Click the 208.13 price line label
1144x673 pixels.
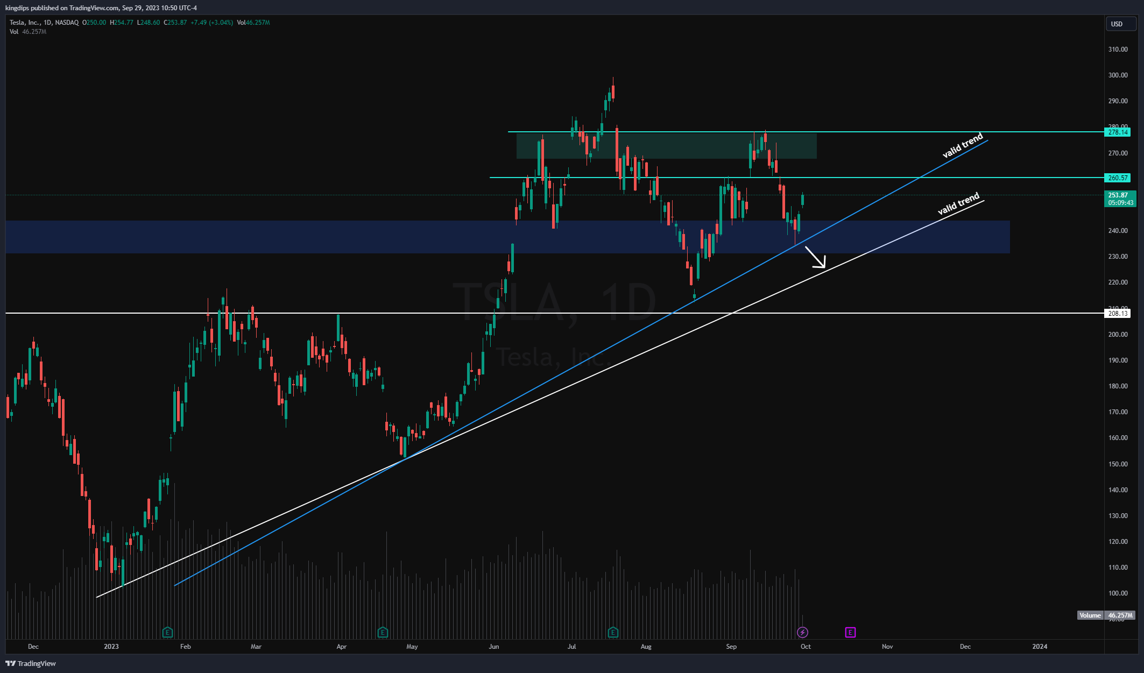click(x=1118, y=313)
